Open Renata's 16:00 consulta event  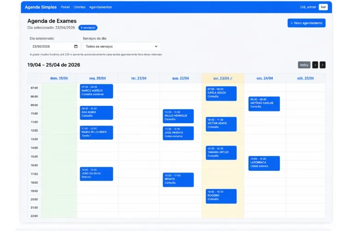[178, 179]
